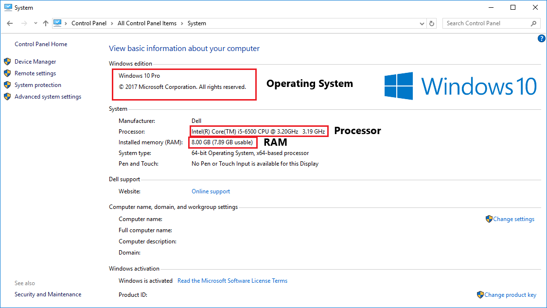Click shield icon beside Advanced system settings
547x308 pixels.
[7, 97]
